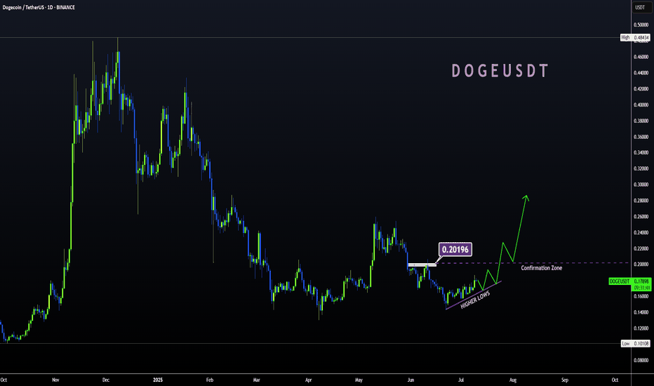Select the Low 0.10108 price label
Viewport: 654px width, 386px height.
(x=635, y=343)
